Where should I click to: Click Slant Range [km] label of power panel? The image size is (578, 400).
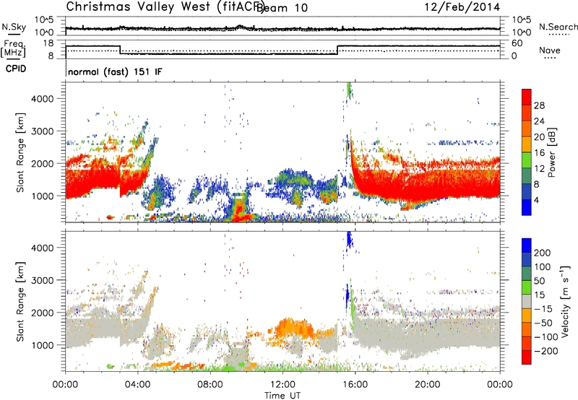20,152
